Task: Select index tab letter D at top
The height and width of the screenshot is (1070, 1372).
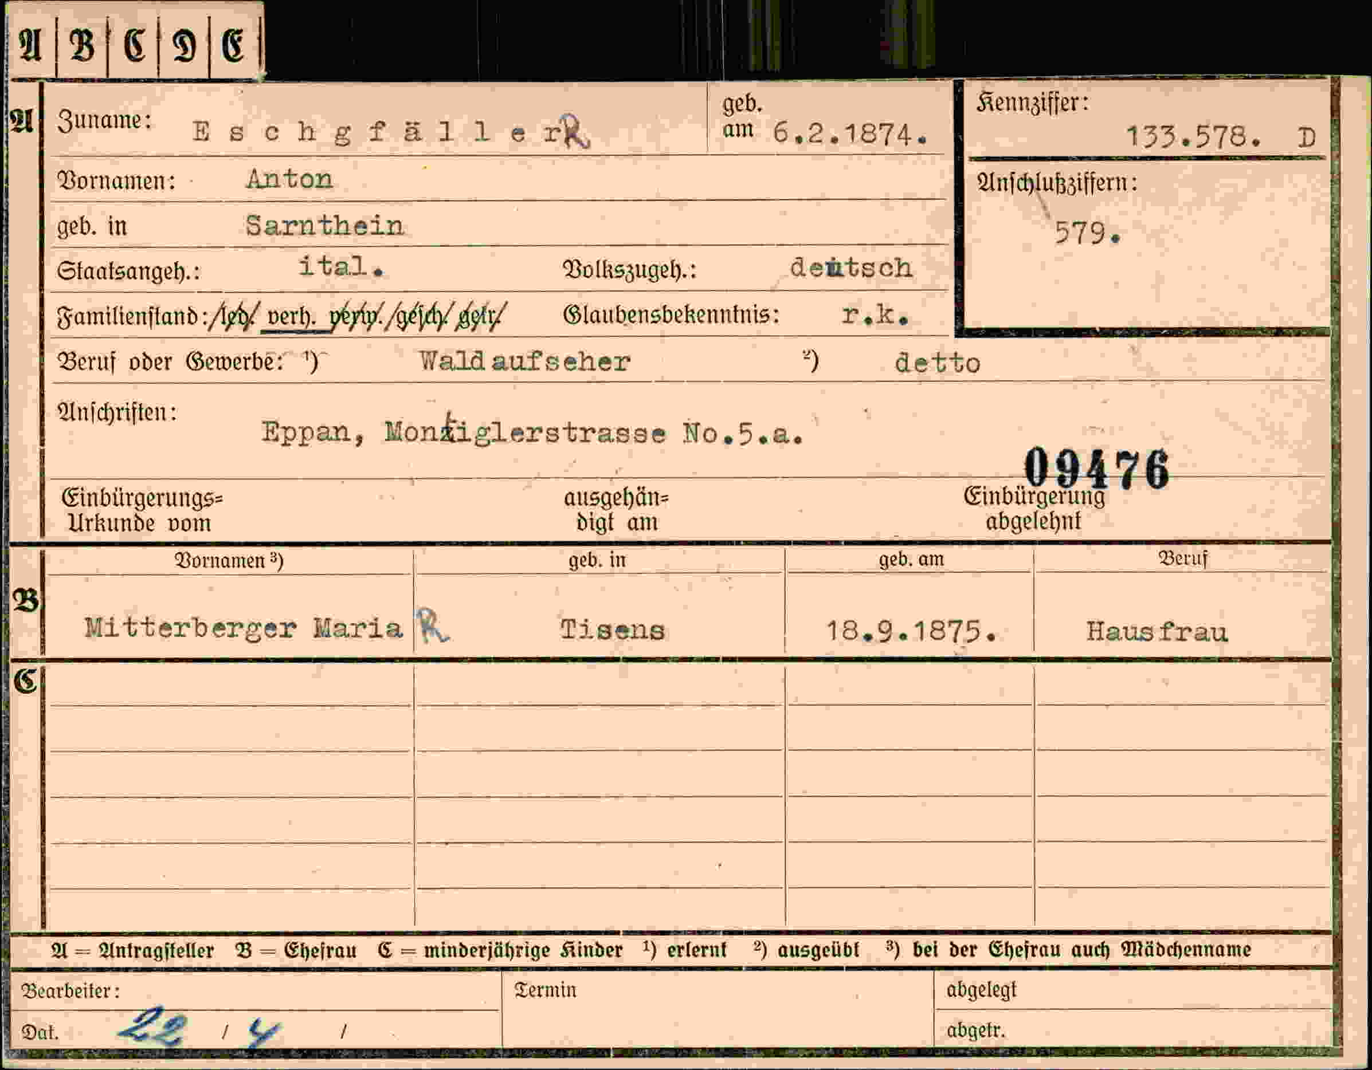Action: point(184,46)
